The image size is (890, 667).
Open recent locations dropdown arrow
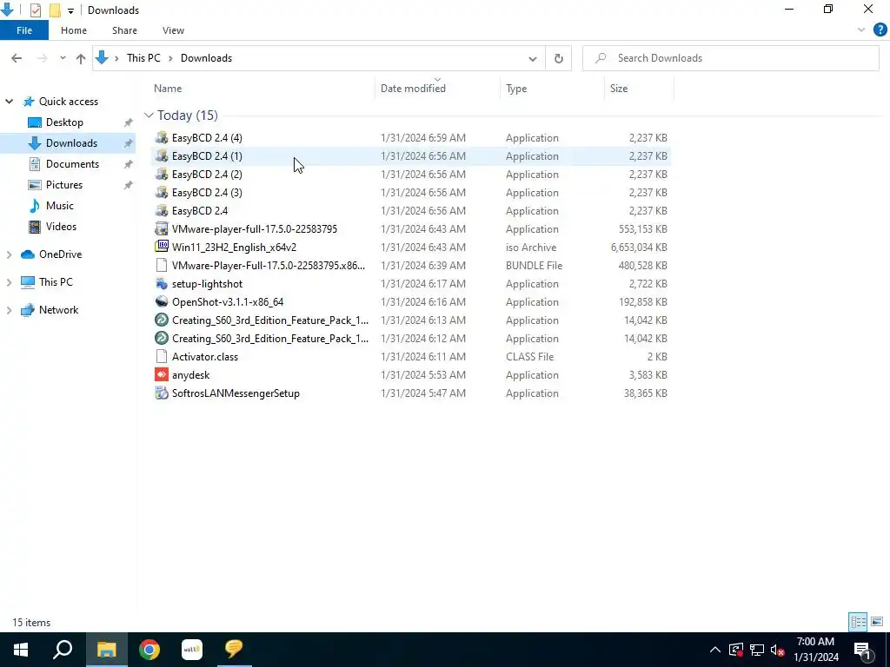[x=63, y=58]
